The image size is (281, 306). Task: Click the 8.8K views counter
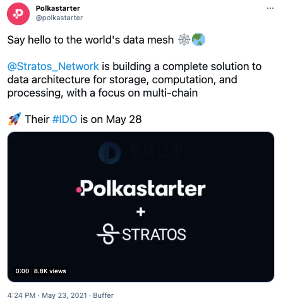coord(50,271)
